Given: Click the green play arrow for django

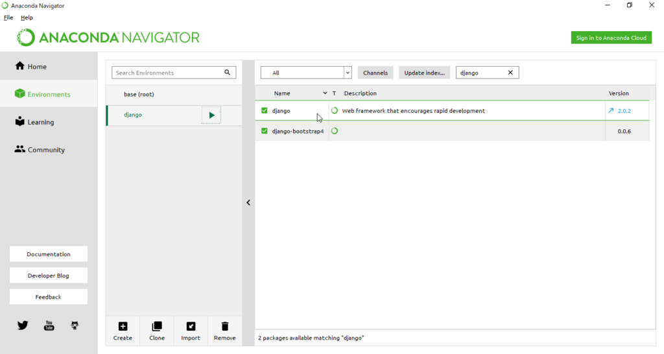Looking at the screenshot, I should click(x=211, y=115).
